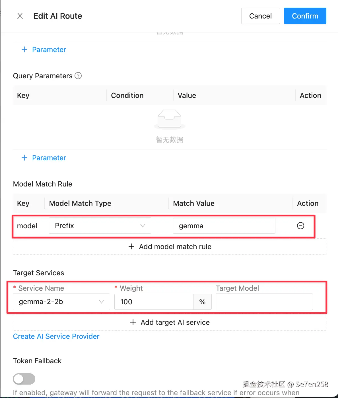Click the percent sign addon on Weight

pyautogui.click(x=202, y=302)
